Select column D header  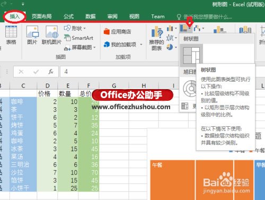pos(47,86)
